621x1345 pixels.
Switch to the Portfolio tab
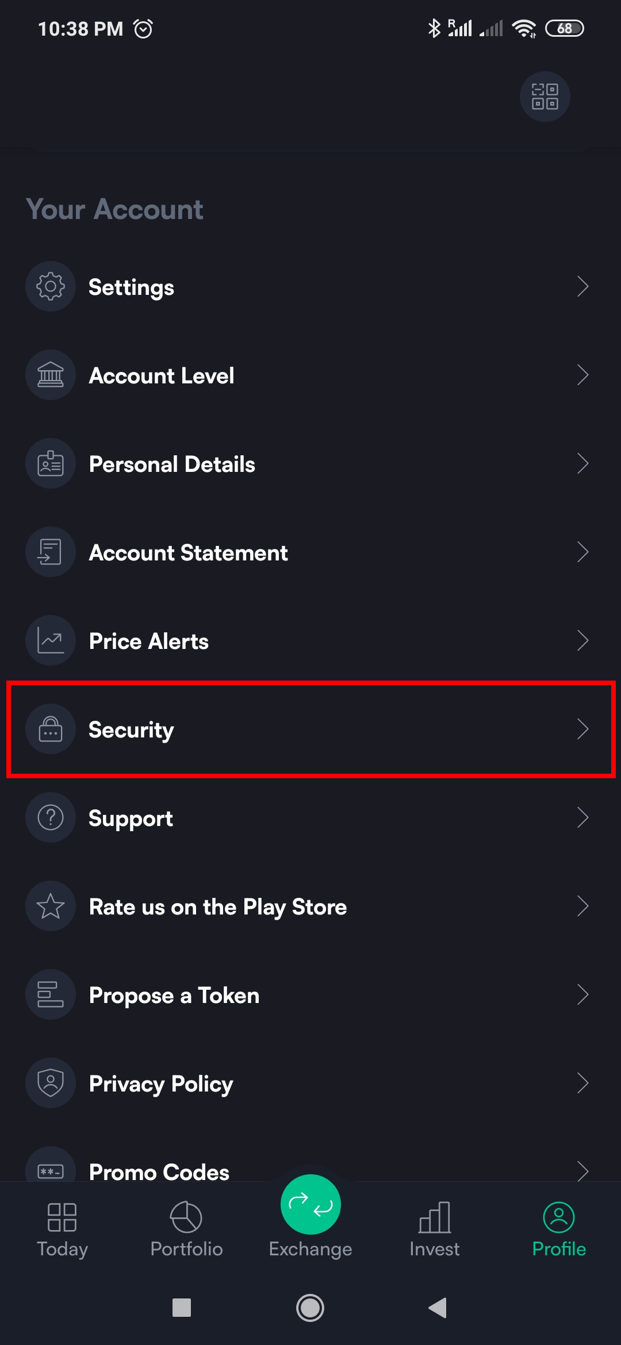click(x=186, y=1229)
